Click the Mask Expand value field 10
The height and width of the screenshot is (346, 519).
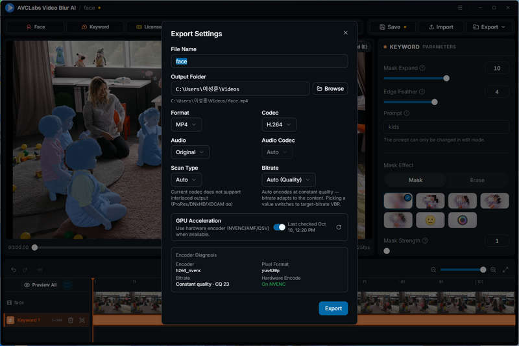click(497, 68)
